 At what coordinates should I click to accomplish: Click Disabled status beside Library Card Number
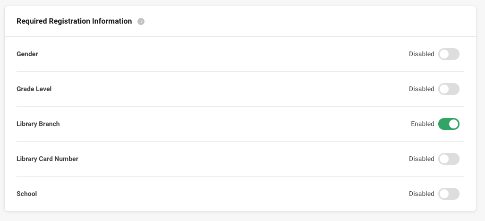click(x=422, y=159)
